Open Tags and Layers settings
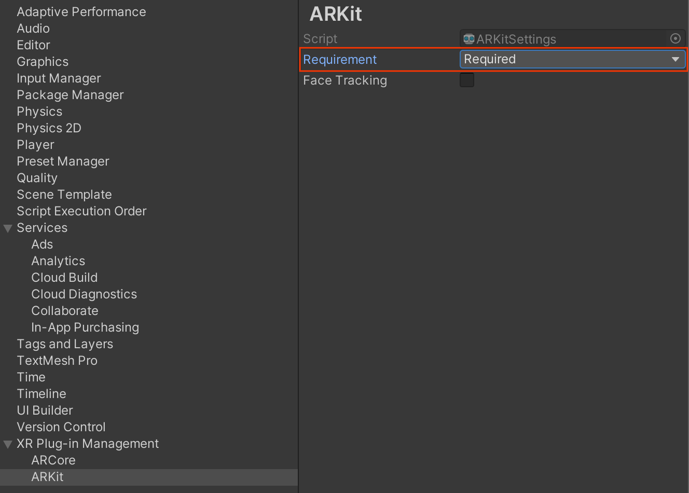 coord(65,344)
